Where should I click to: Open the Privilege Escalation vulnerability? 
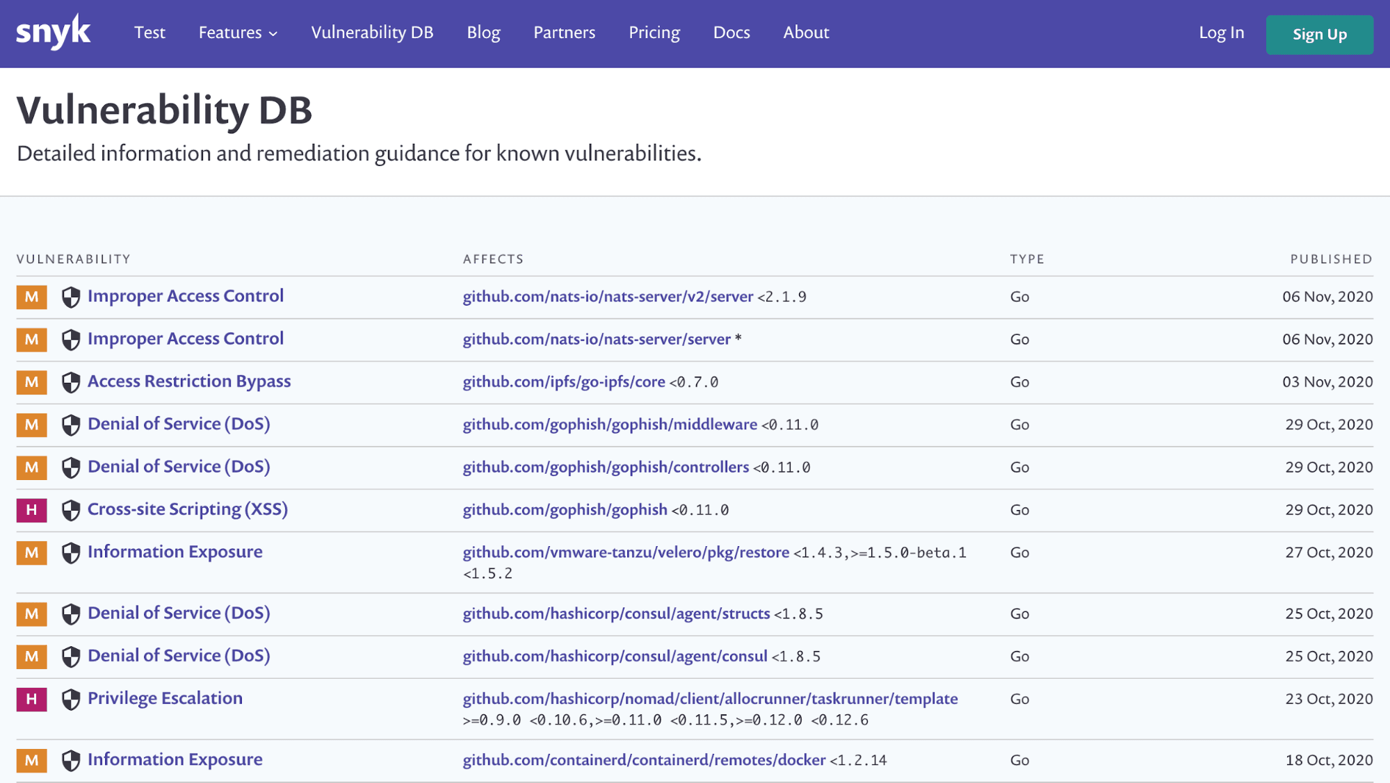pos(165,698)
